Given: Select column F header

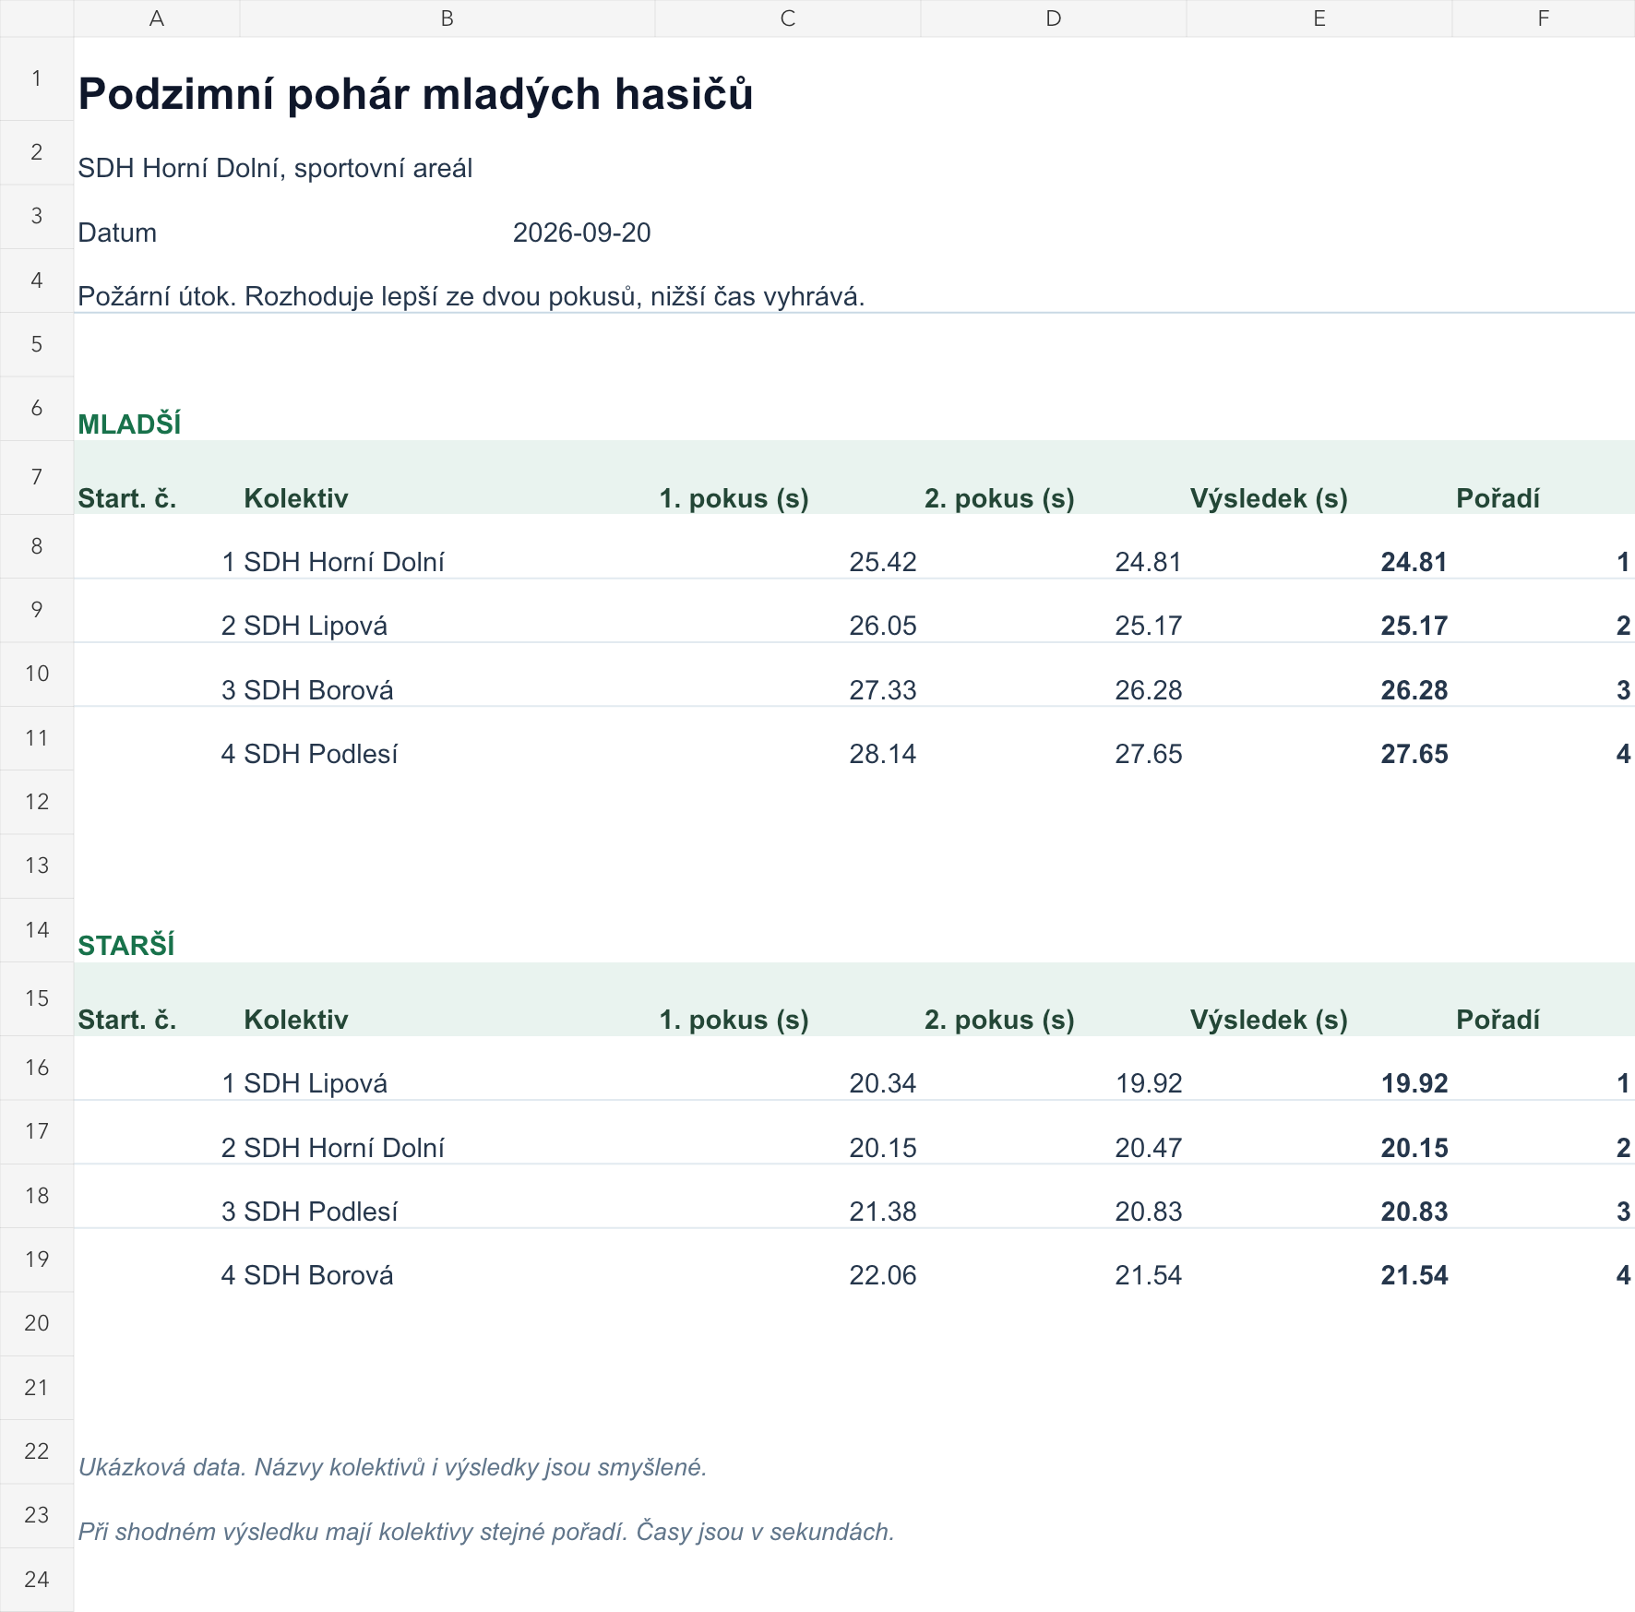Looking at the screenshot, I should pos(1544,18).
